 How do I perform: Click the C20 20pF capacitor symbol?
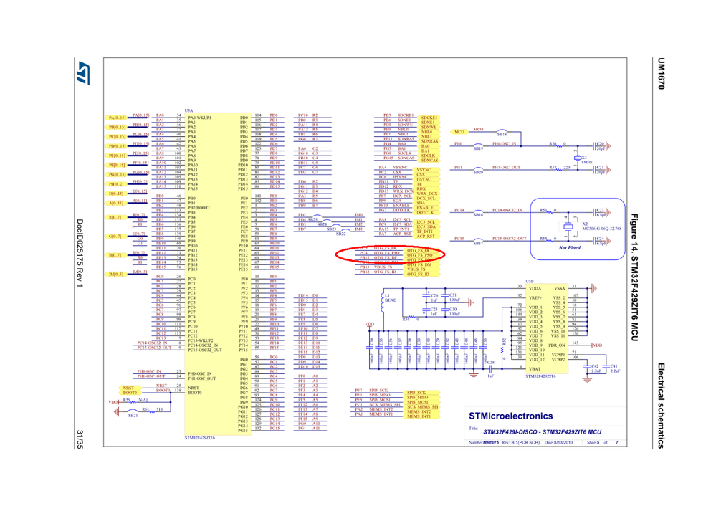pos(595,146)
